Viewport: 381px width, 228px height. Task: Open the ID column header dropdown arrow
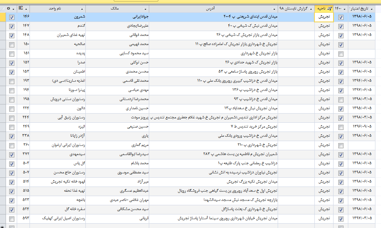[26, 9]
